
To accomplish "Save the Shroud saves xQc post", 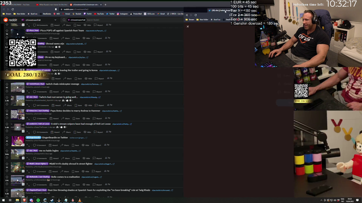I will [x=77, y=52].
